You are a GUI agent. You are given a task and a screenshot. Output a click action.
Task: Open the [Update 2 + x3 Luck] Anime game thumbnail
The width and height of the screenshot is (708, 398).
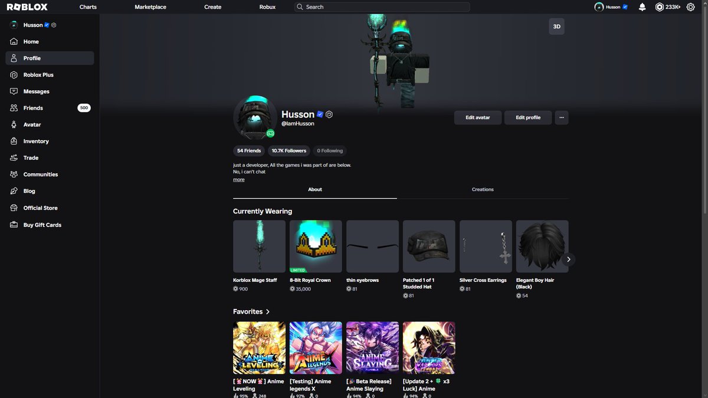[429, 348]
